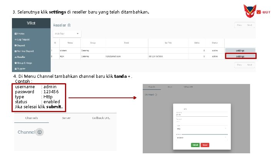Select Reseller in the sidebar menu
The width and height of the screenshot is (277, 156).
click(20, 57)
